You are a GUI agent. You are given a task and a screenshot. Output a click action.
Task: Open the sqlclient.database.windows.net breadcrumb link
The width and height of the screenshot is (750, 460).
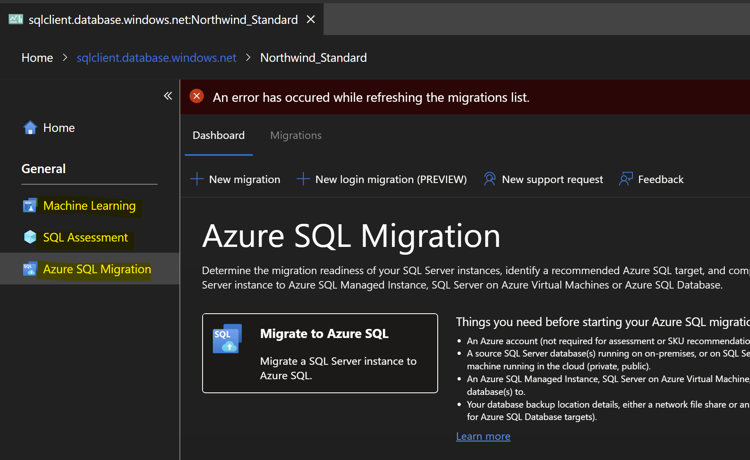click(156, 58)
